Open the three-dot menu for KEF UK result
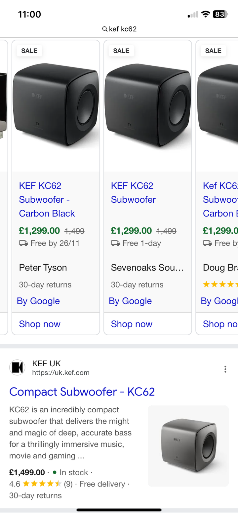 [225, 369]
